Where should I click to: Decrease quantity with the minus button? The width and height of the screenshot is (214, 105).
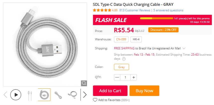coord(117,77)
